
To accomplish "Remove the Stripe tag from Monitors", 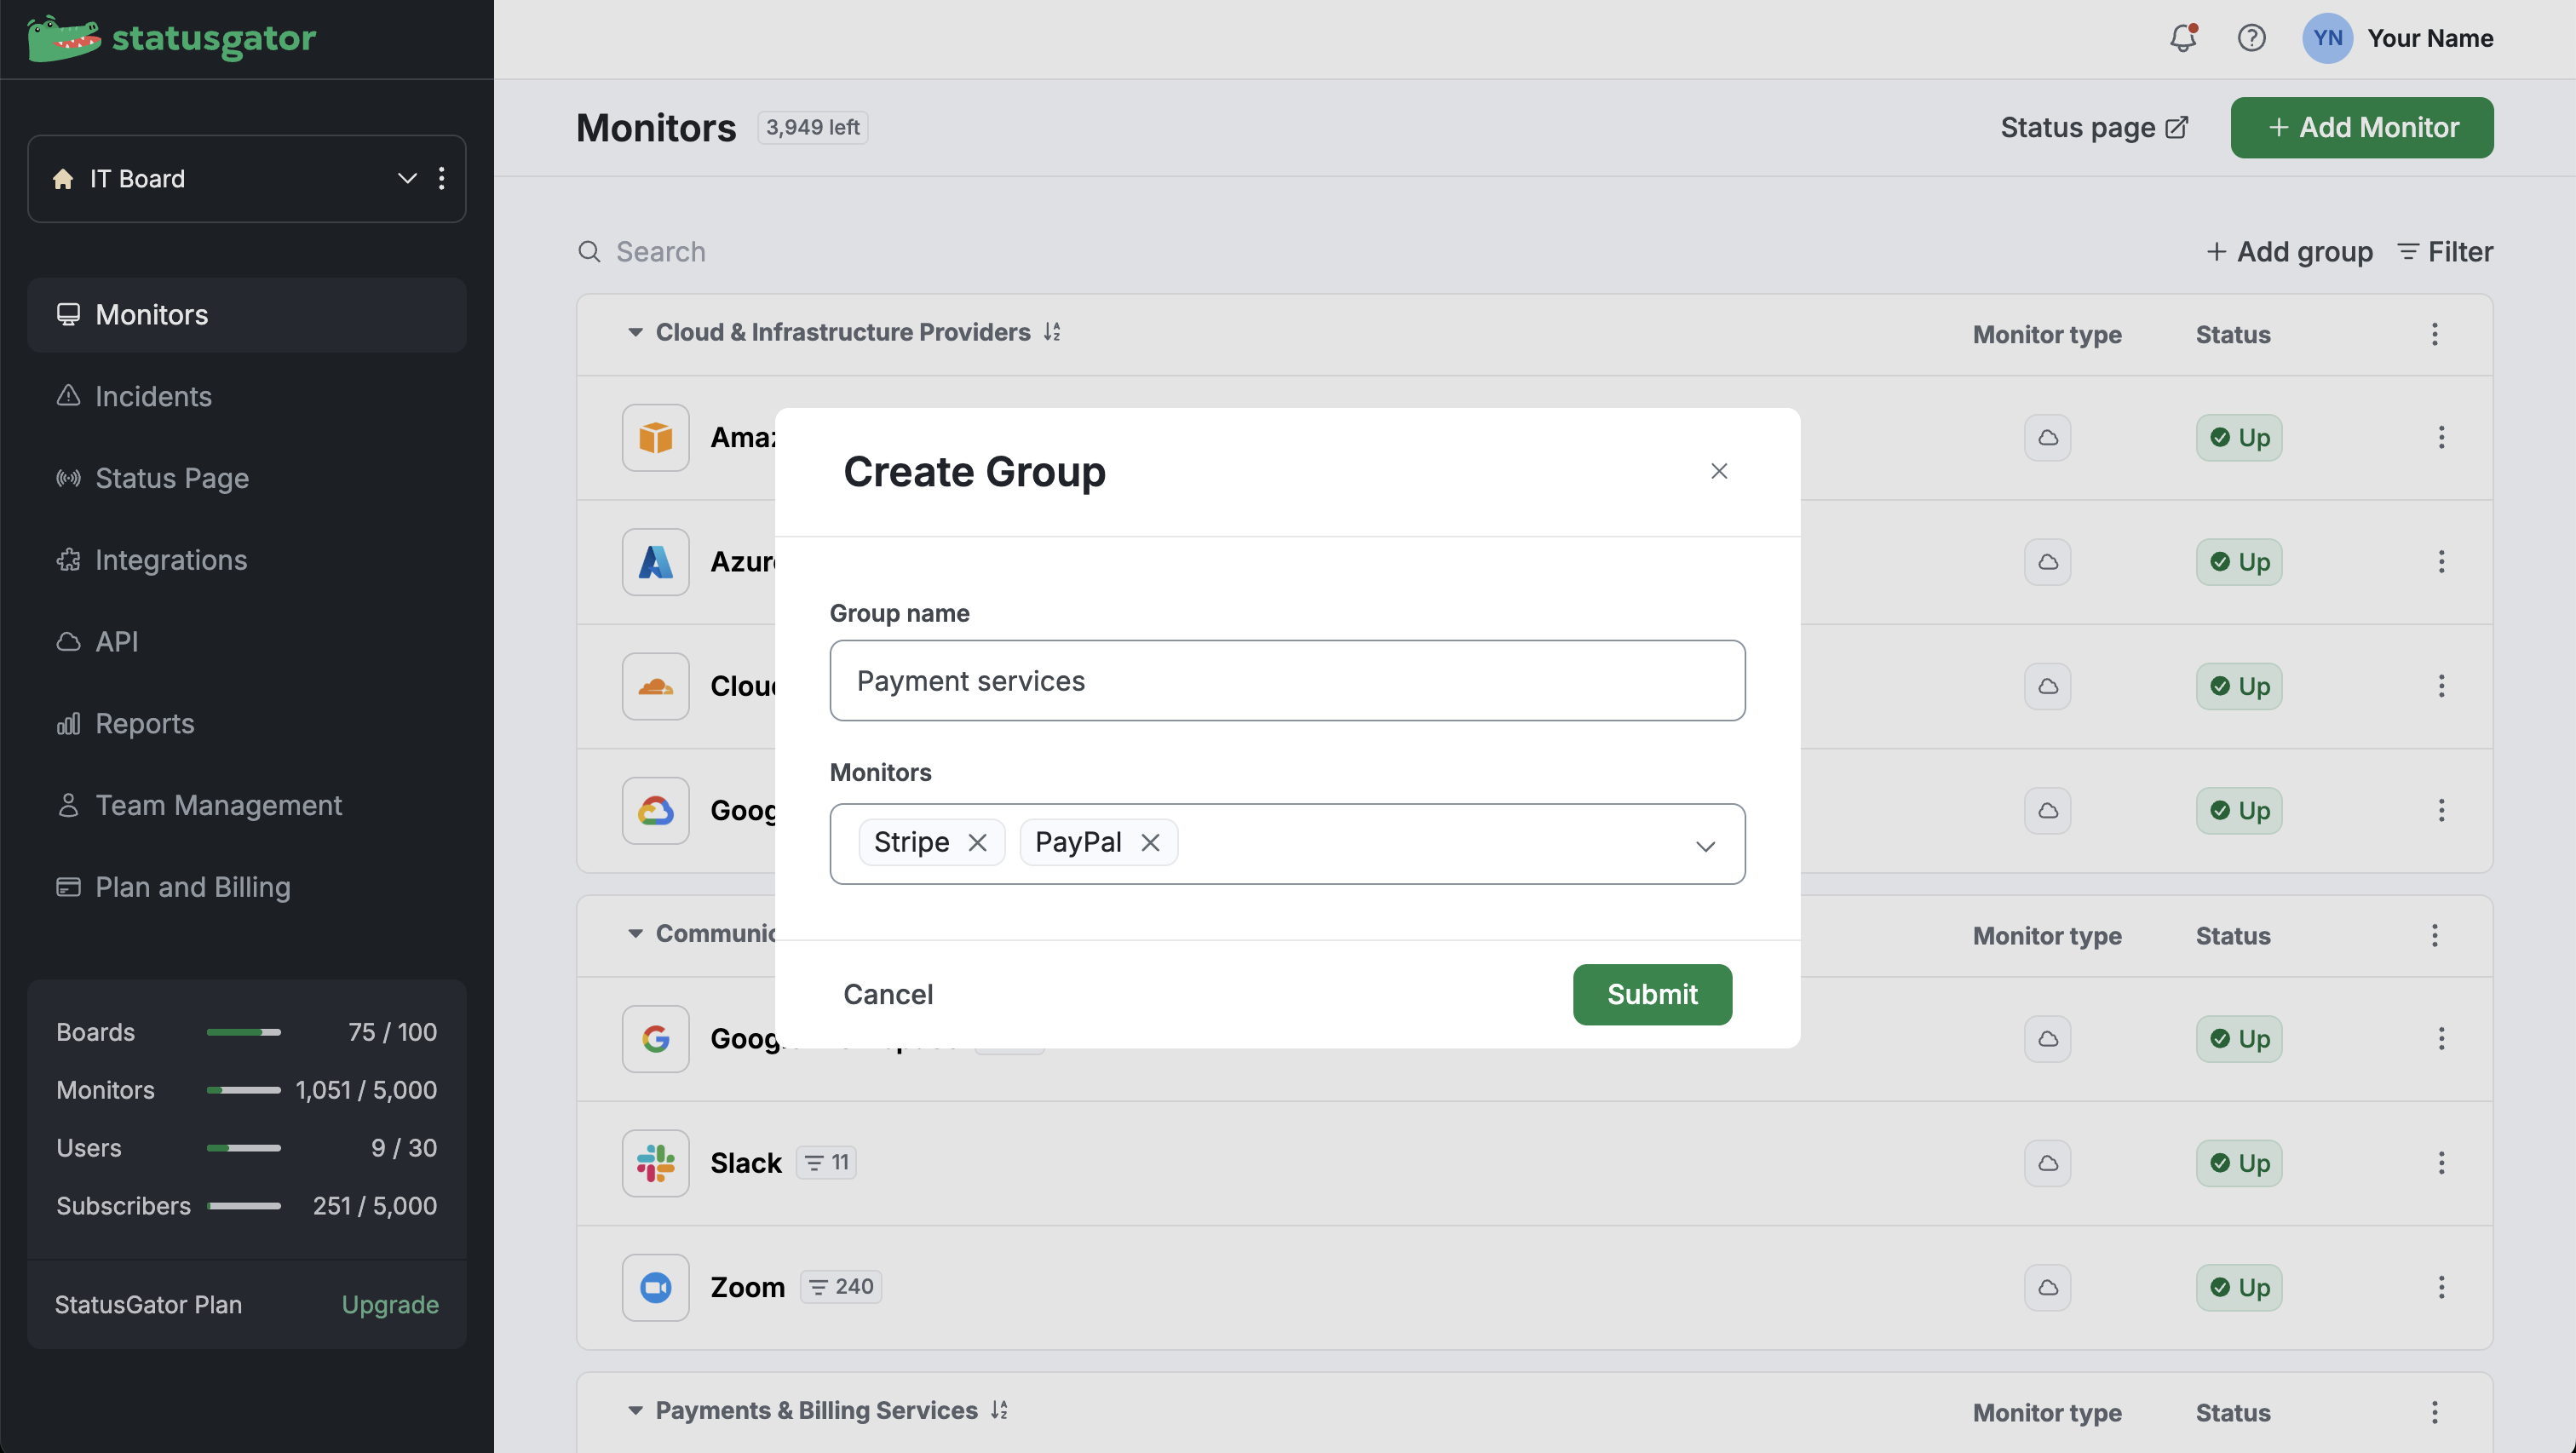I will pos(977,843).
